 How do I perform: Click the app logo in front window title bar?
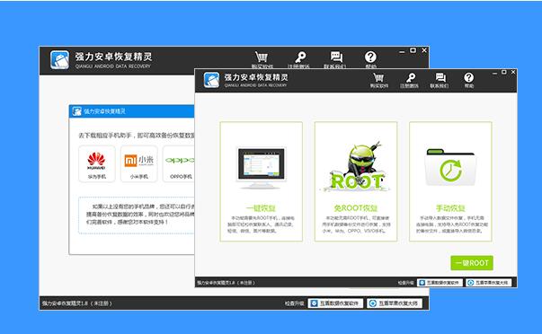[x=211, y=80]
